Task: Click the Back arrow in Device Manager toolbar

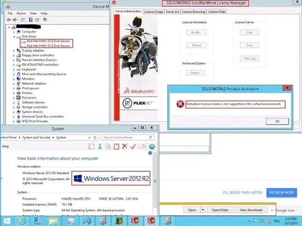Action: click(x=8, y=20)
